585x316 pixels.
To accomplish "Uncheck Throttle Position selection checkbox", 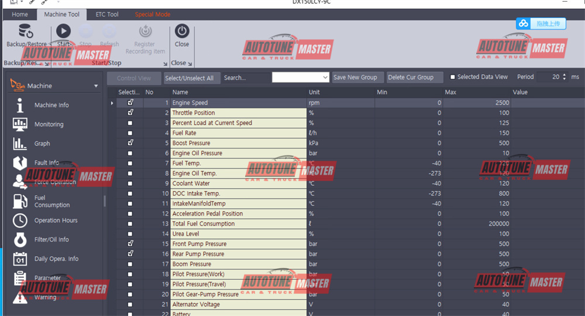I will coord(130,113).
